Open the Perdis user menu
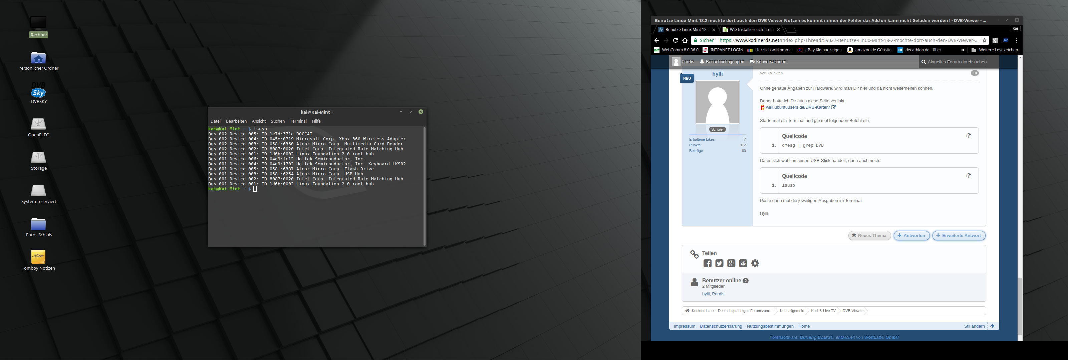The height and width of the screenshot is (360, 1068). [x=683, y=62]
